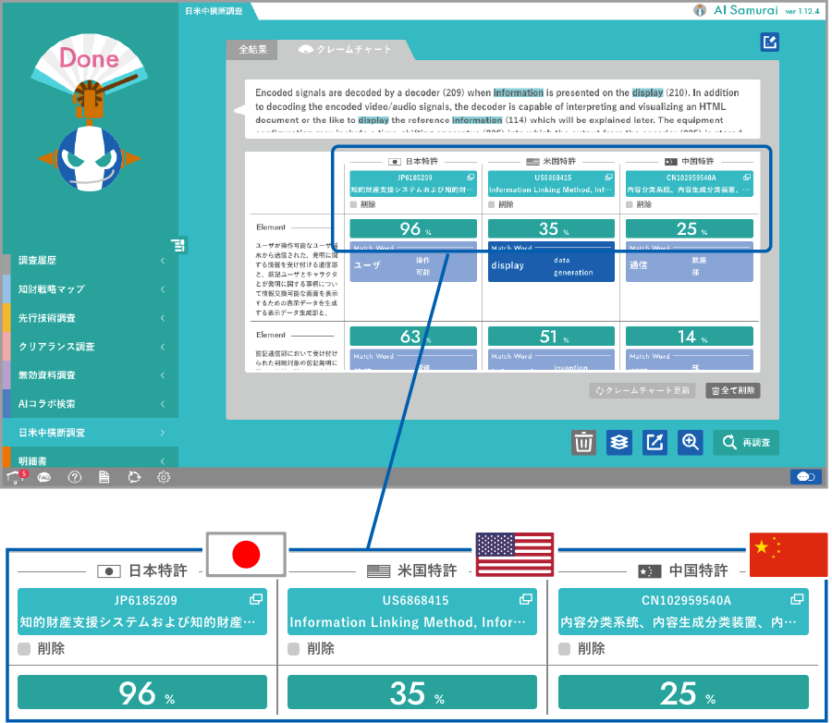
Task: Open the FAQ speech bubble icon
Action: click(43, 477)
